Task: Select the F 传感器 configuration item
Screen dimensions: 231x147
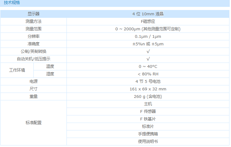Action: (x=148, y=111)
